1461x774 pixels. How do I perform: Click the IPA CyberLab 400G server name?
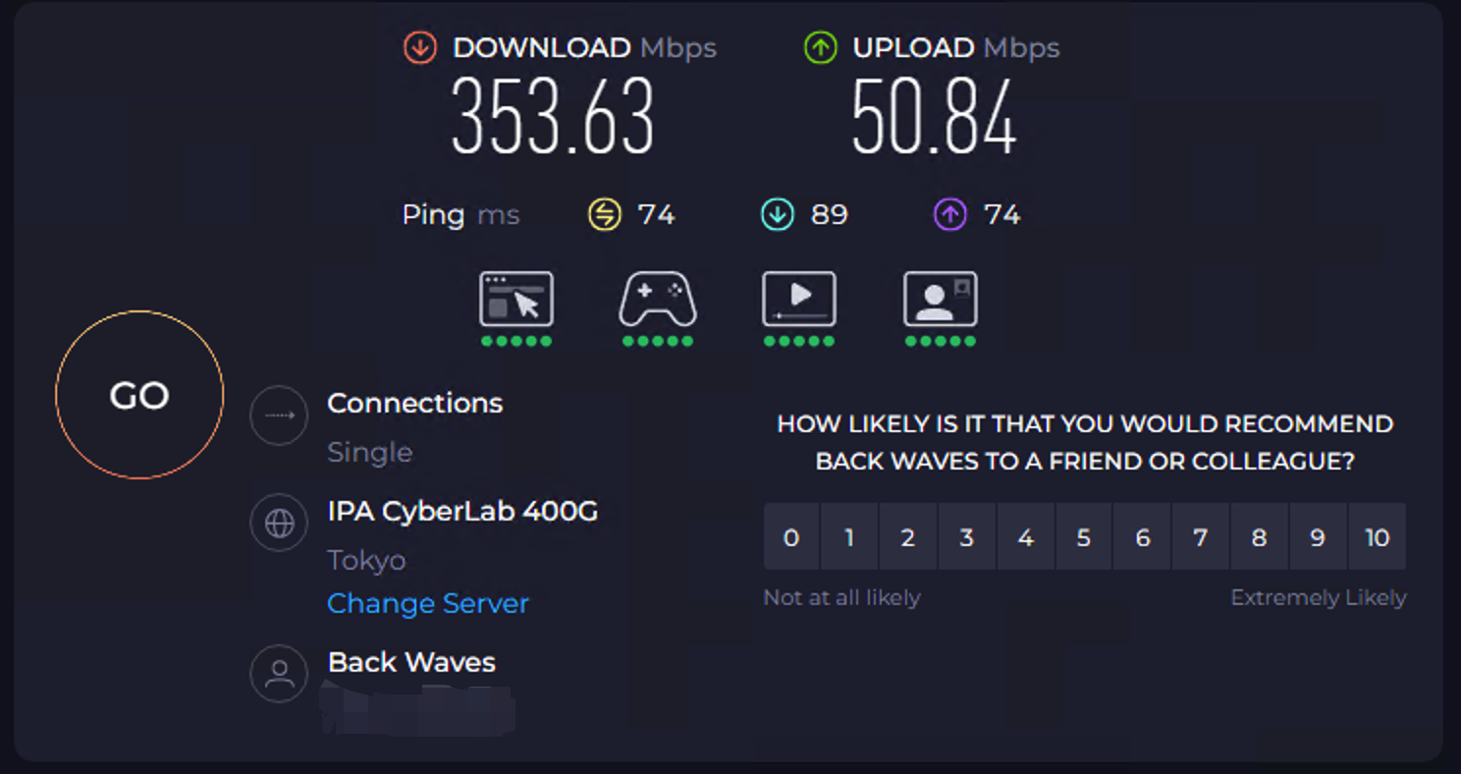click(x=462, y=511)
